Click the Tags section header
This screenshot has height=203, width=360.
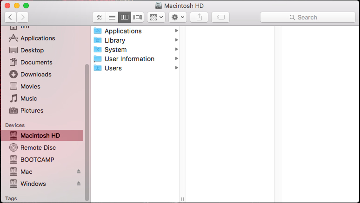coord(11,198)
